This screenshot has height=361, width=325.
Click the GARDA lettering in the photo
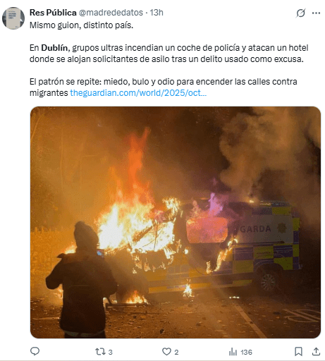(255, 228)
